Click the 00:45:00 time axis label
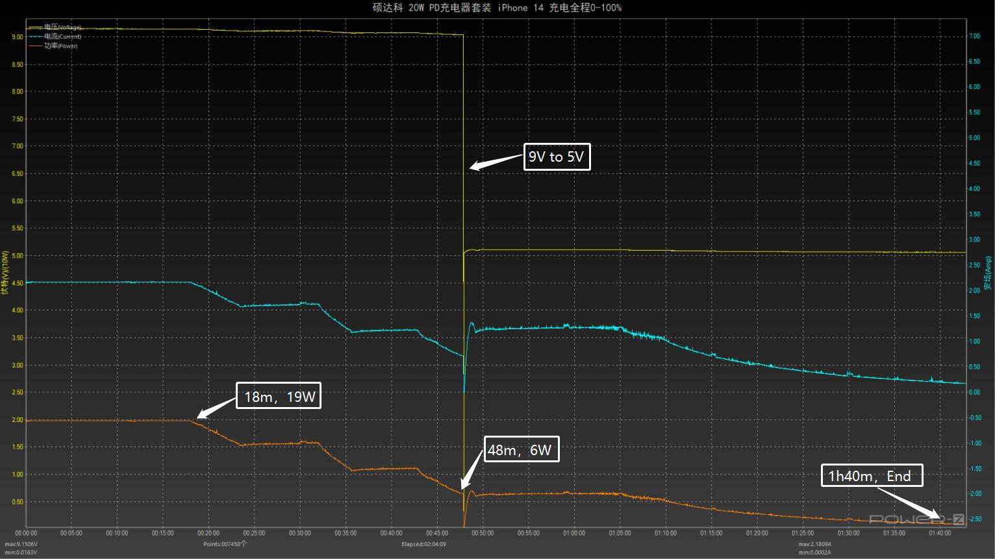Image resolution: width=995 pixels, height=559 pixels. pyautogui.click(x=437, y=533)
